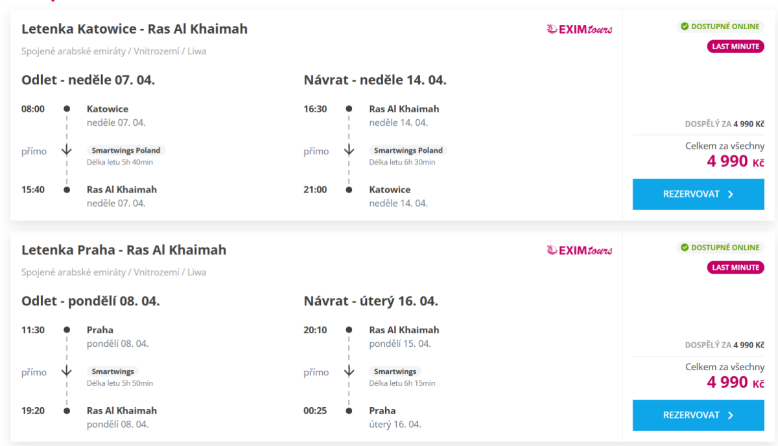Open Letenka Katowice - Ras Al Khaimah title
Image resolution: width=778 pixels, height=446 pixels.
[x=134, y=29]
